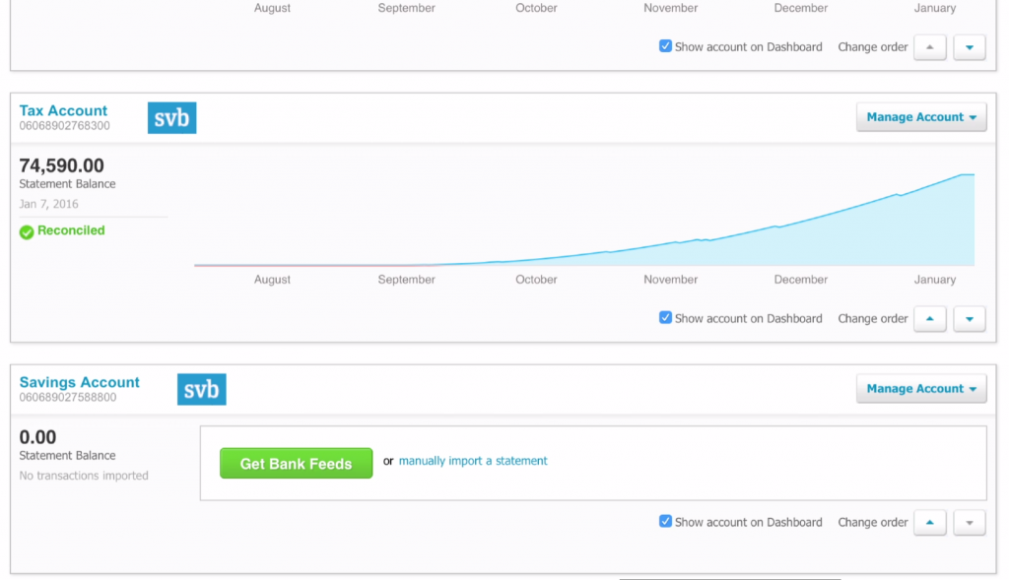Open Manage Account dropdown for Tax Account

coord(921,117)
